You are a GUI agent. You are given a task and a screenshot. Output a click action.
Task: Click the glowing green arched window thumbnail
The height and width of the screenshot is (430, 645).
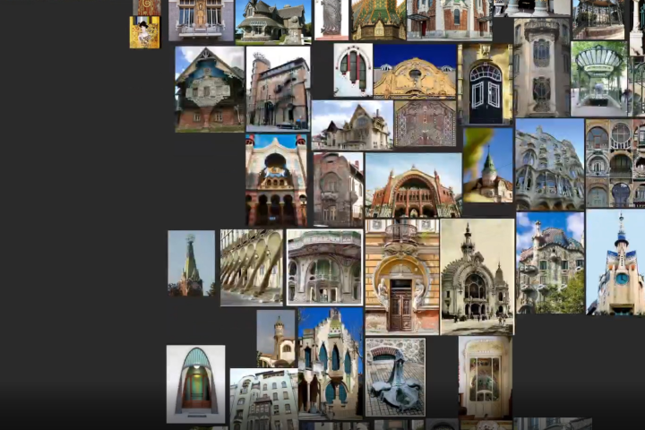point(195,383)
